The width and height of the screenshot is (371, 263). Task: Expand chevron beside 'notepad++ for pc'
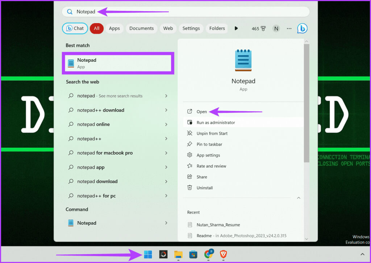166,196
